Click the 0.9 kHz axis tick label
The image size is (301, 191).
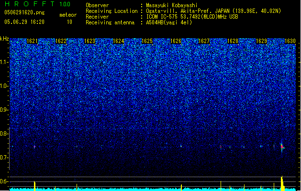[4, 110]
